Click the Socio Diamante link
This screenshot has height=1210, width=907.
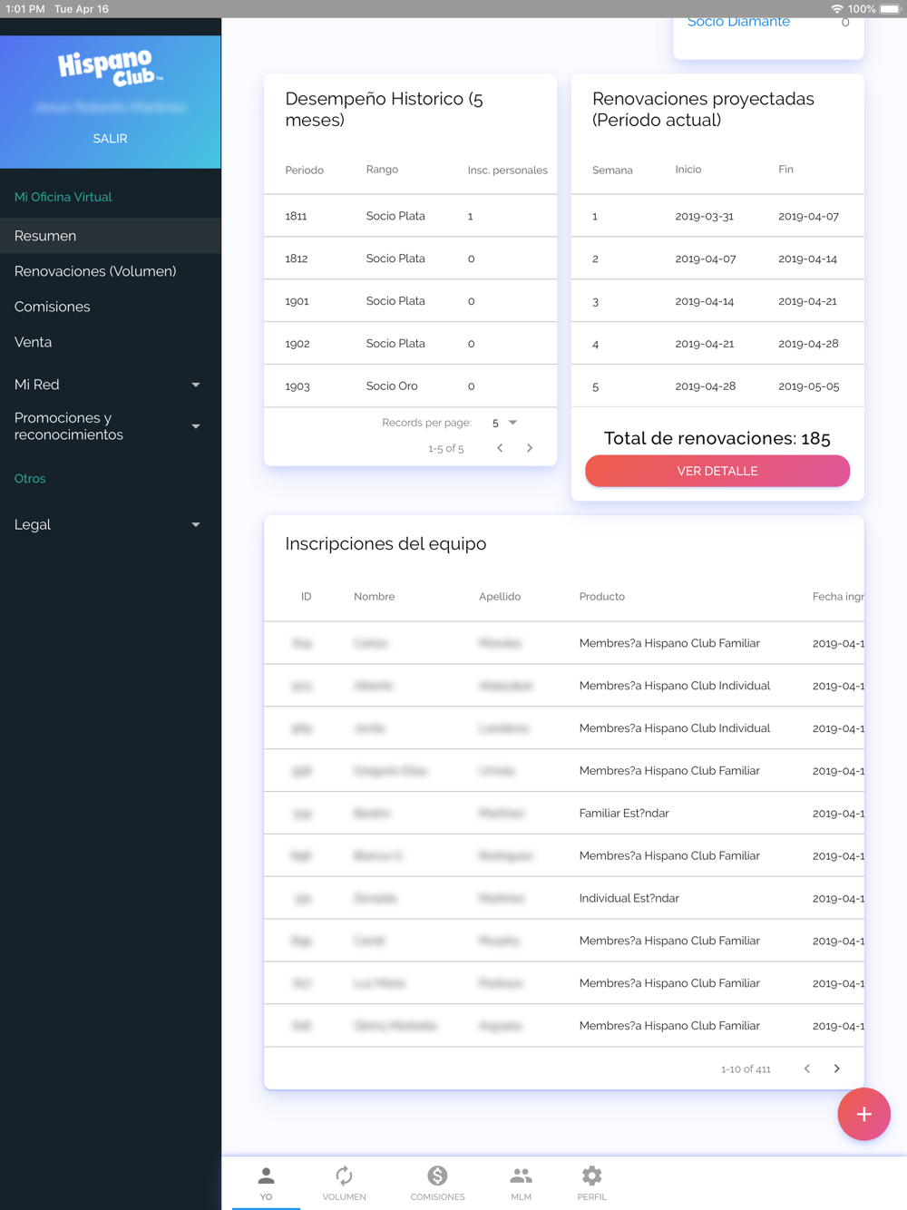point(738,22)
